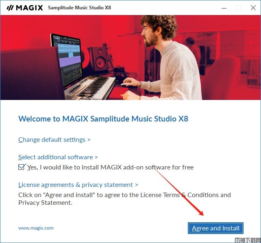Open the Change default settings link
This screenshot has width=261, height=243.
point(52,140)
